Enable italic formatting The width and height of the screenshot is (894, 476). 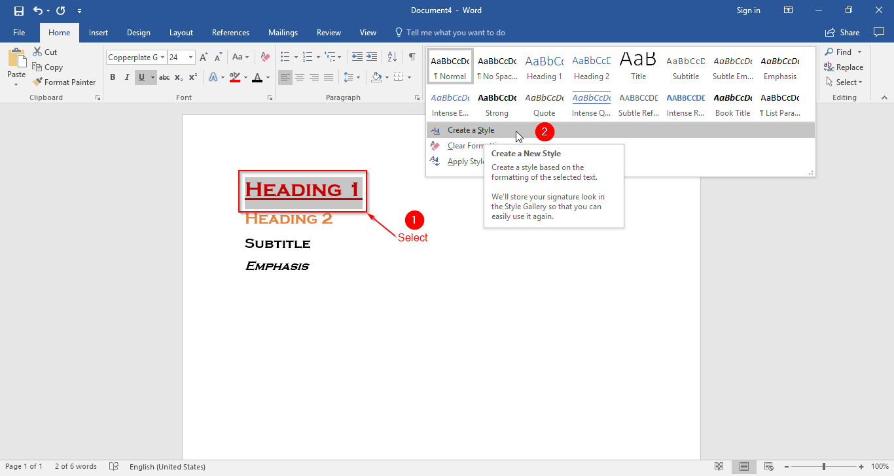pos(127,76)
